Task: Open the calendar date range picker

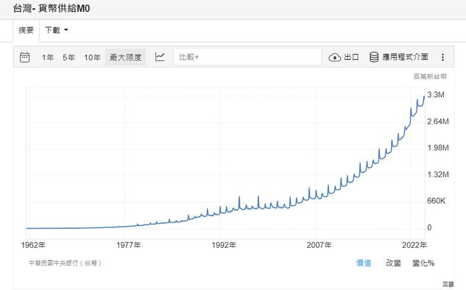Action: 24,57
